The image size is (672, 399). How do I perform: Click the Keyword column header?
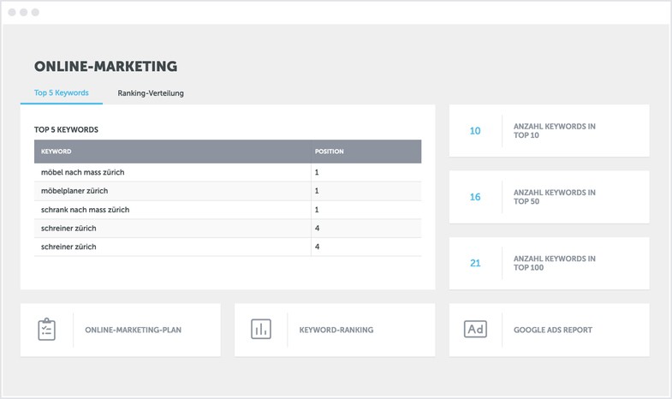[56, 152]
